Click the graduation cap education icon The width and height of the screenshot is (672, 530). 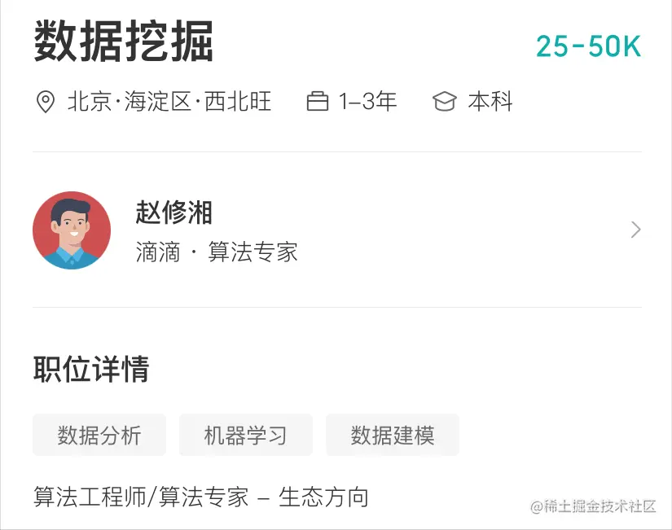click(445, 101)
